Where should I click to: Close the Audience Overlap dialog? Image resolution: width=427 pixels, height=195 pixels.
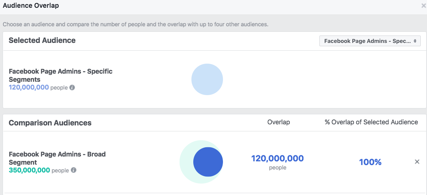pyautogui.click(x=424, y=6)
